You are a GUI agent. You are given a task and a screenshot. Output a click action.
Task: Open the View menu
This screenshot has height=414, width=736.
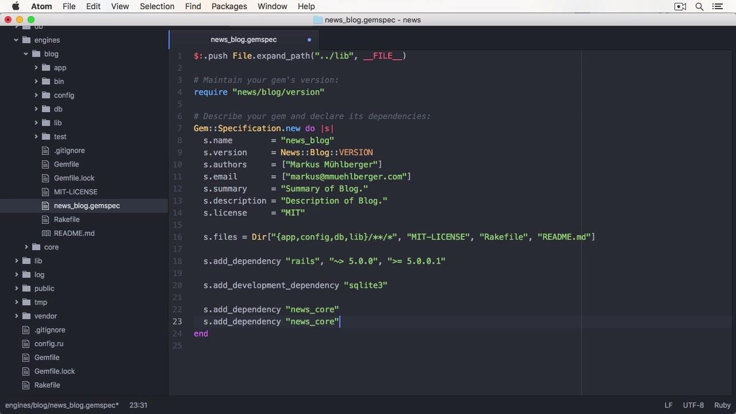pyautogui.click(x=120, y=6)
